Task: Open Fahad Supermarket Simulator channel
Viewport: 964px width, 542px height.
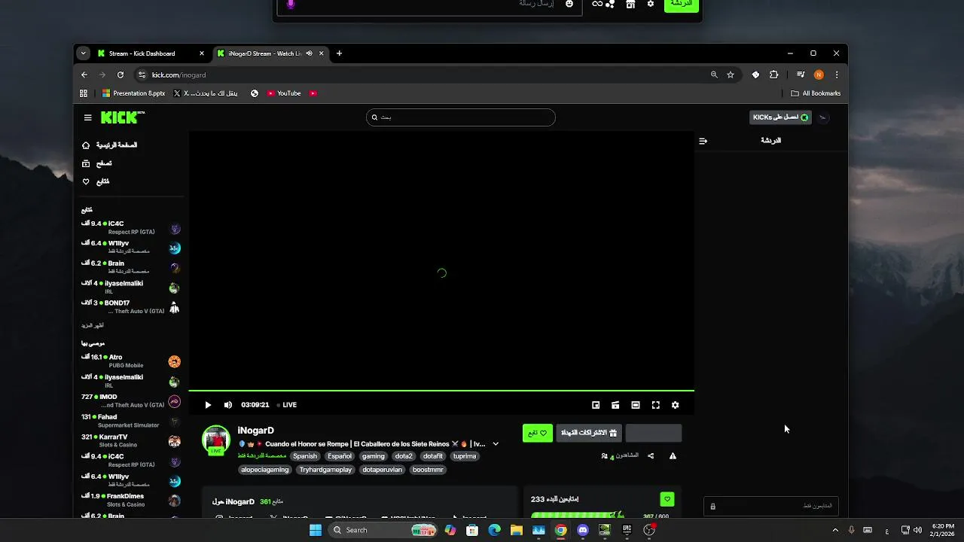Action: point(131,421)
